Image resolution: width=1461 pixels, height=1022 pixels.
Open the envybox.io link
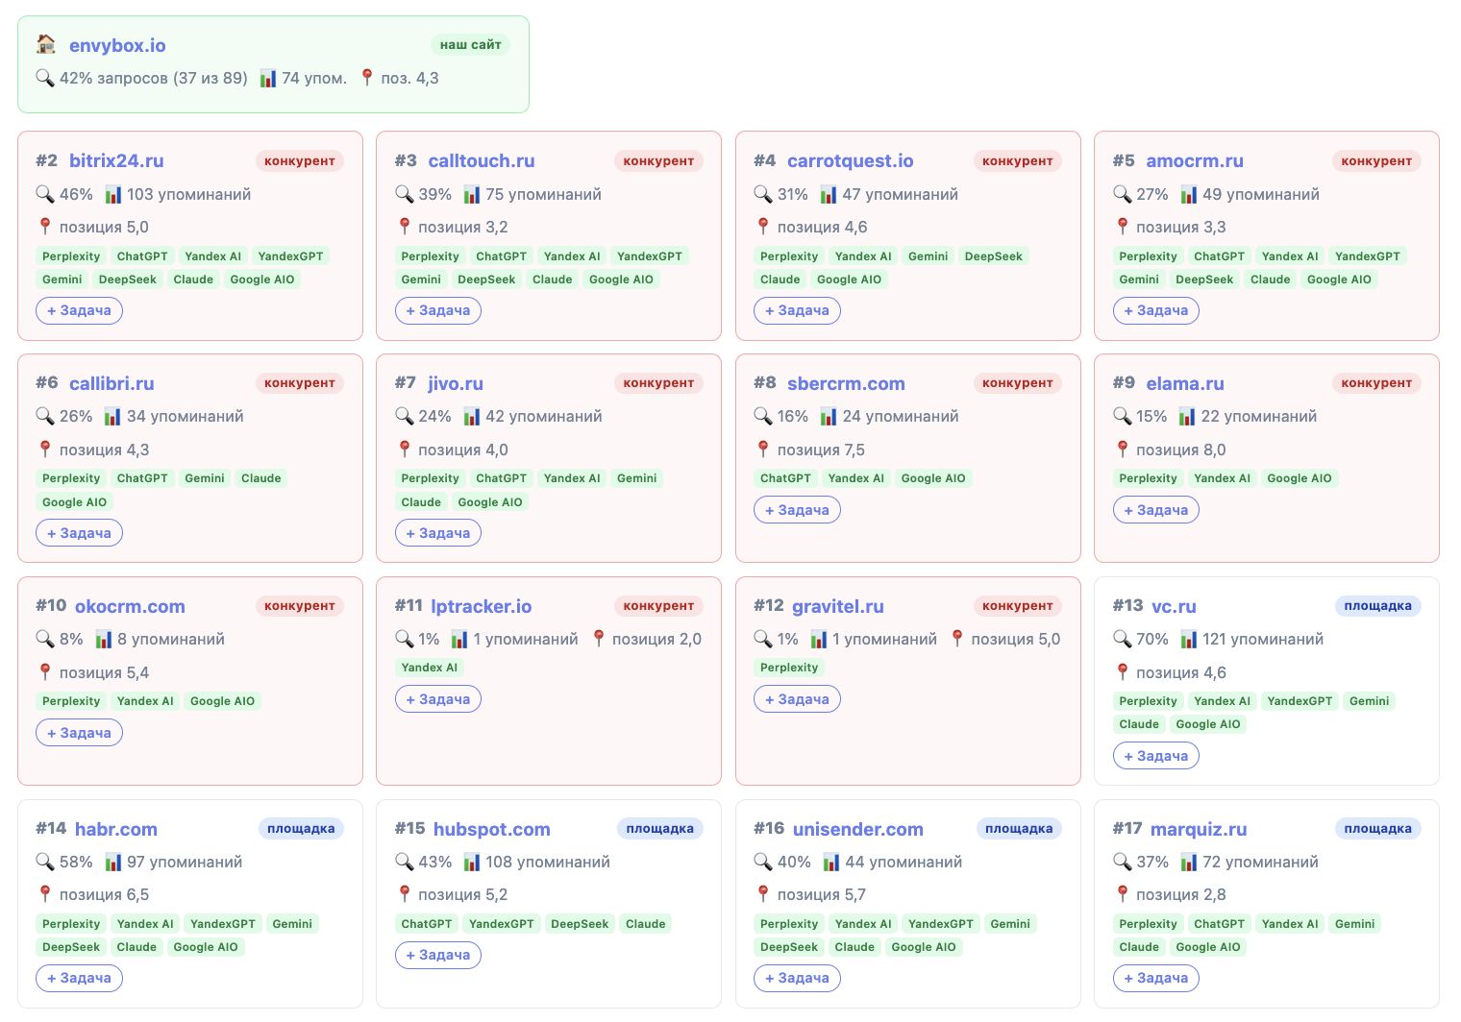coord(117,45)
